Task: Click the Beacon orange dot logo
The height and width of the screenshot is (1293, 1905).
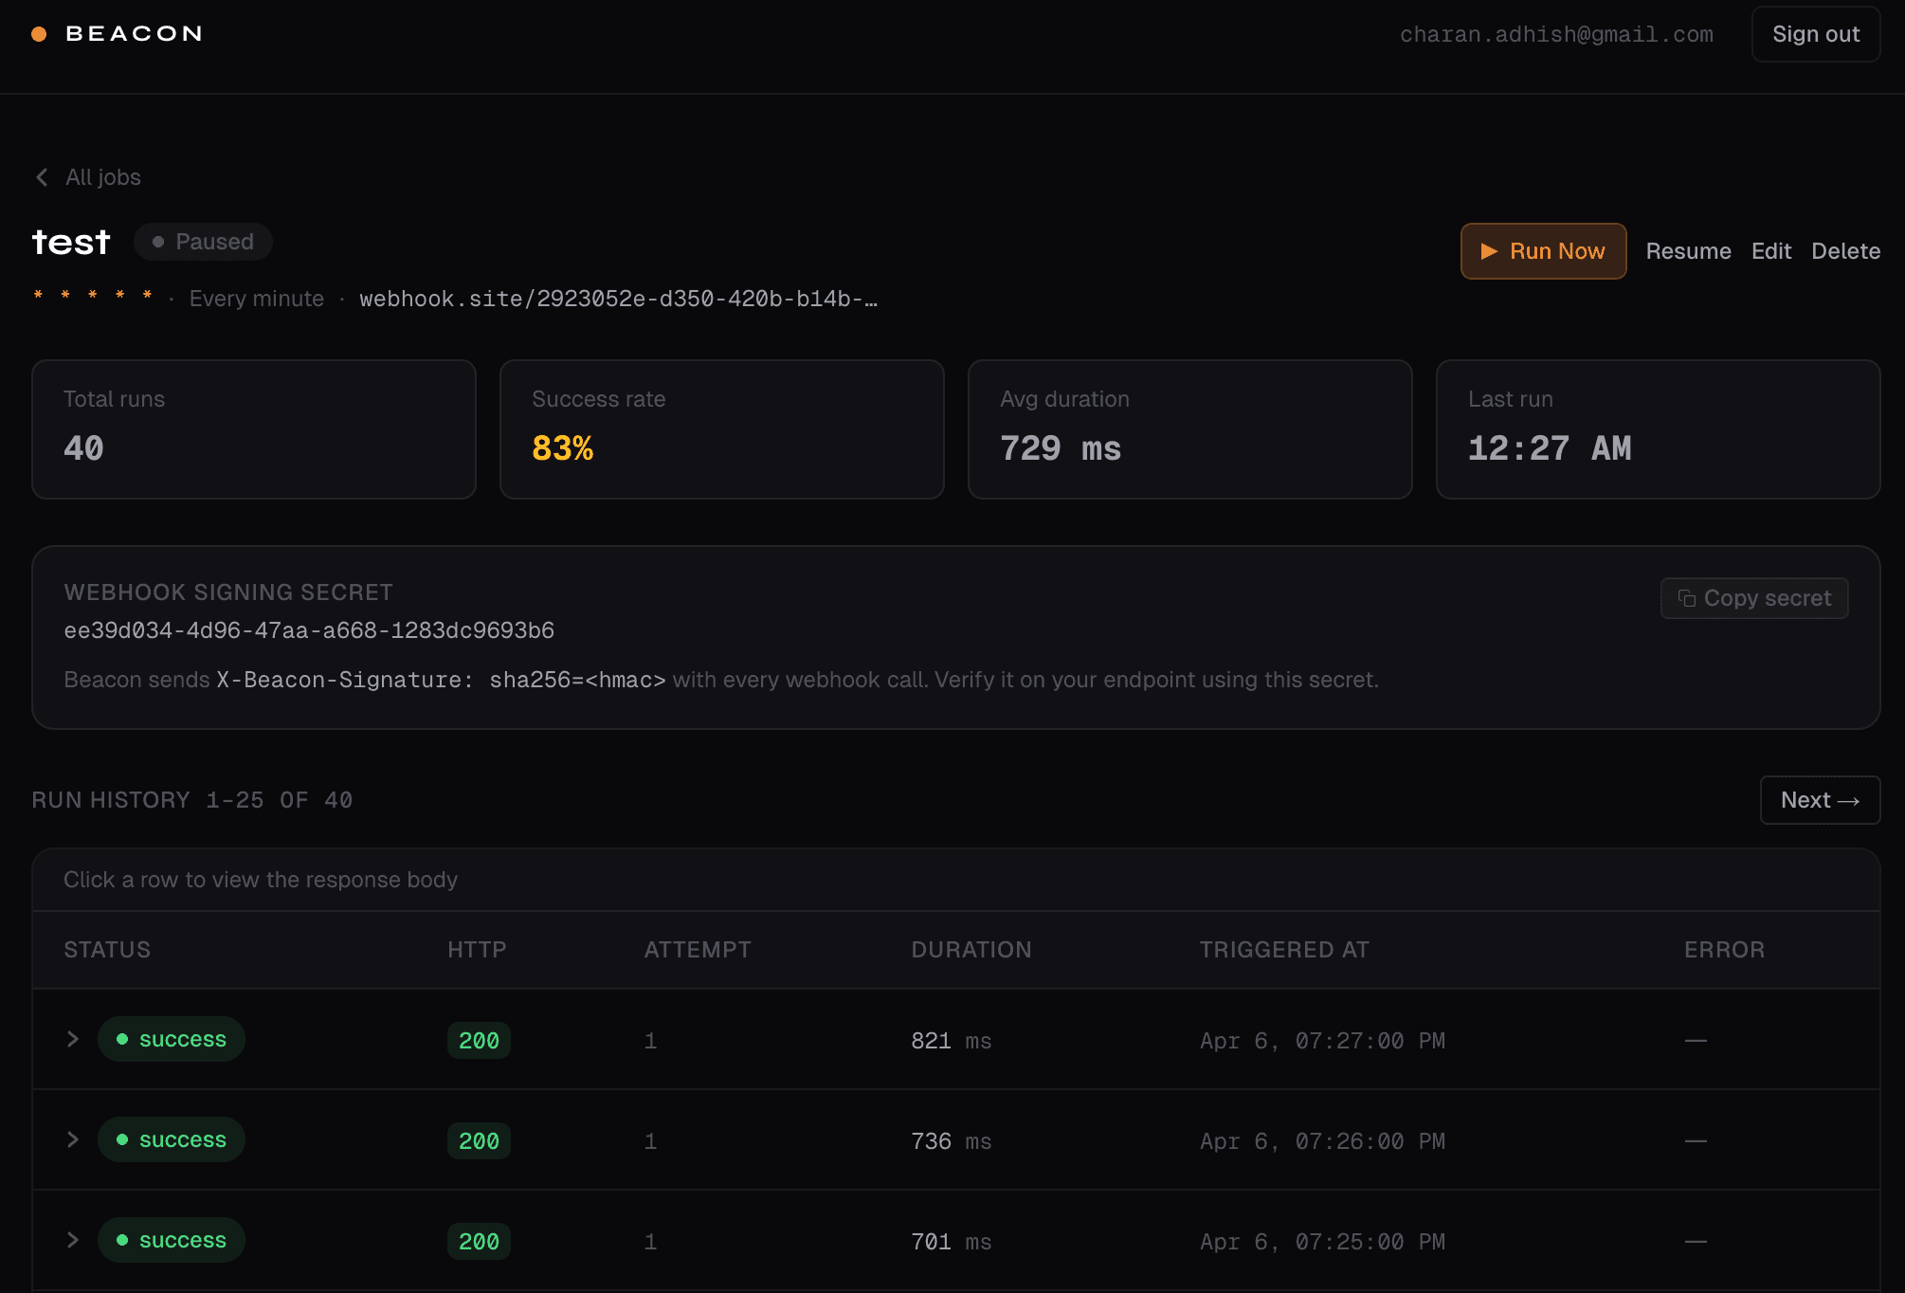Action: tap(39, 34)
